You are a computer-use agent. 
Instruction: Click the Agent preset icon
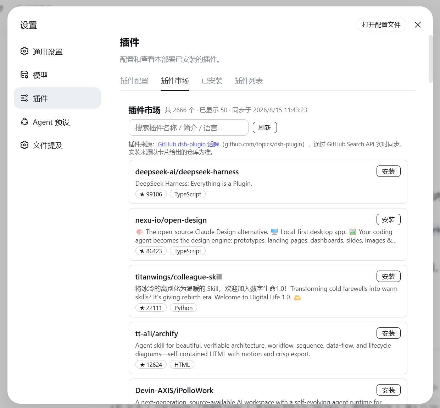point(24,121)
